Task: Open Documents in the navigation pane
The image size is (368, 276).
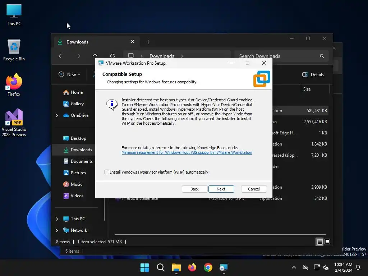Action: [78, 161]
